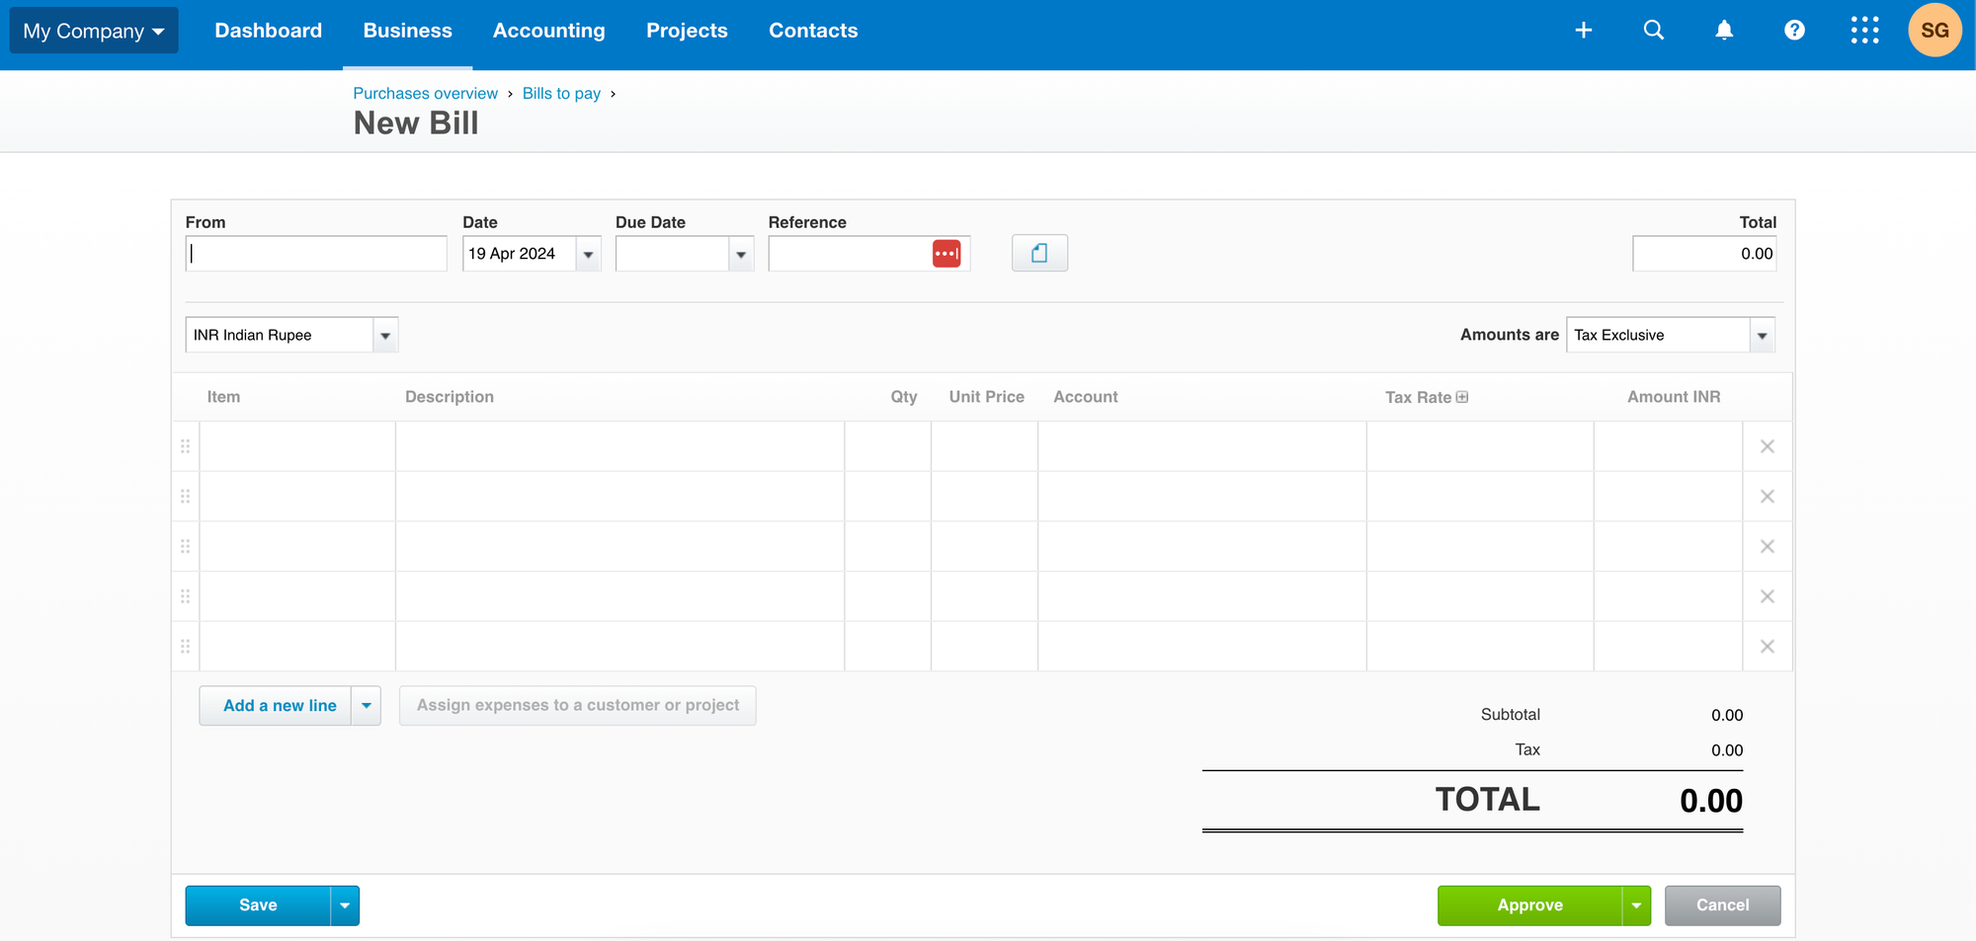This screenshot has width=1976, height=941.
Task: Follow Purchases overview breadcrumb link
Action: click(425, 93)
